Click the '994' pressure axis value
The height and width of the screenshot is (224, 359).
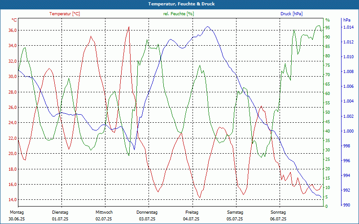tap(347, 176)
